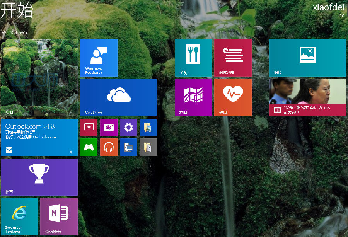
Task: Launch the Maps tile
Action: click(193, 97)
